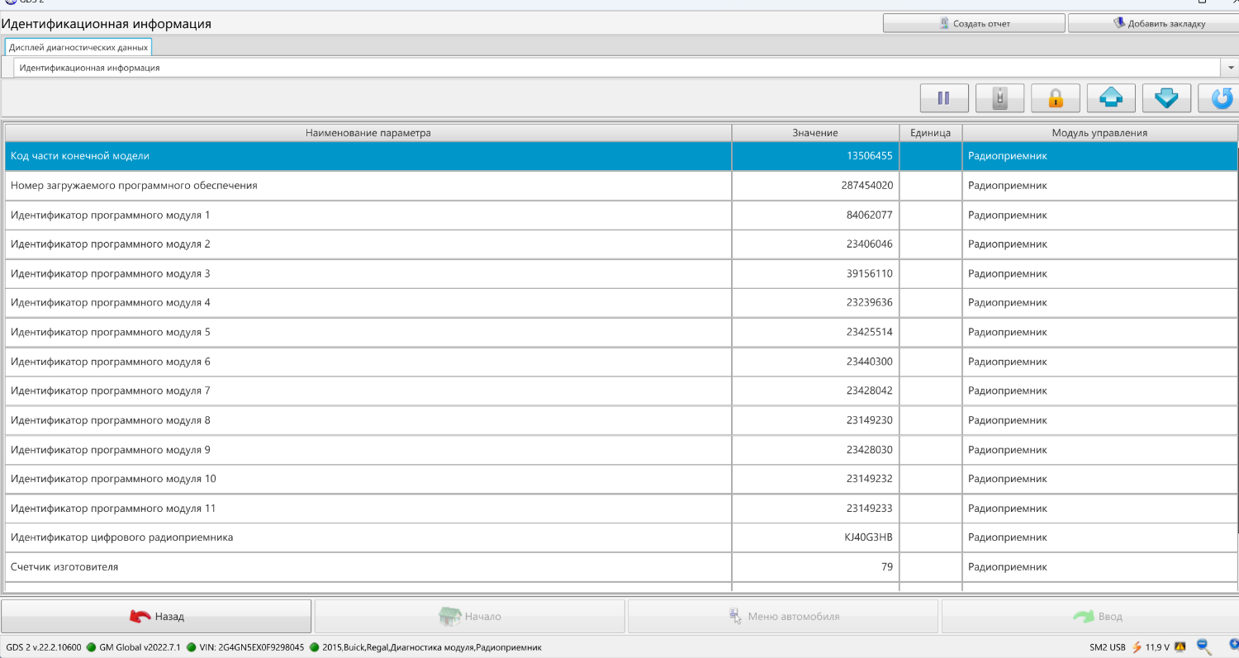Select the Счетчик изготовителя row

click(621, 567)
